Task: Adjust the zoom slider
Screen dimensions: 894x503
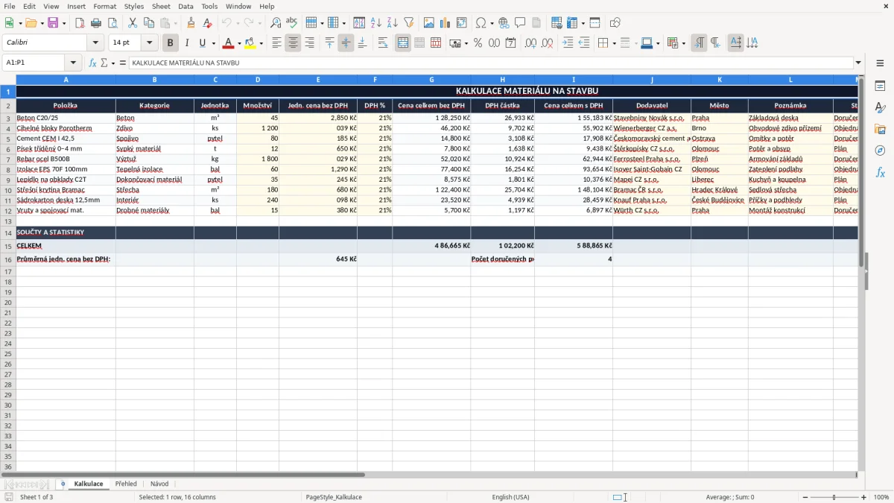Action: point(834,497)
